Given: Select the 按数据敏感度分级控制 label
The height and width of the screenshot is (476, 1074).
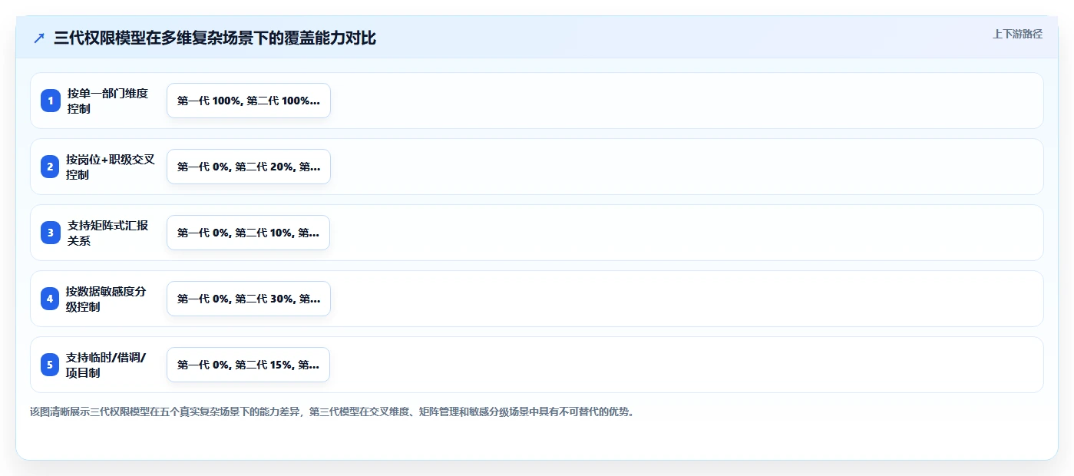Looking at the screenshot, I should coord(106,299).
